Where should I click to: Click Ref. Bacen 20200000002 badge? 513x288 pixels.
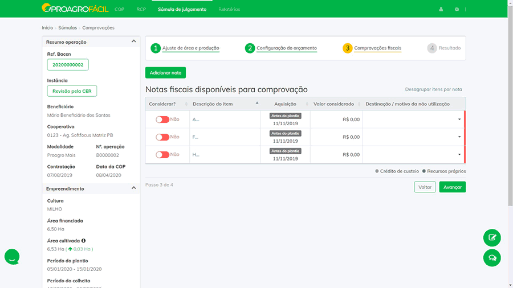point(68,65)
